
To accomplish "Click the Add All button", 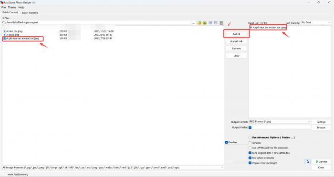I will pos(237,41).
